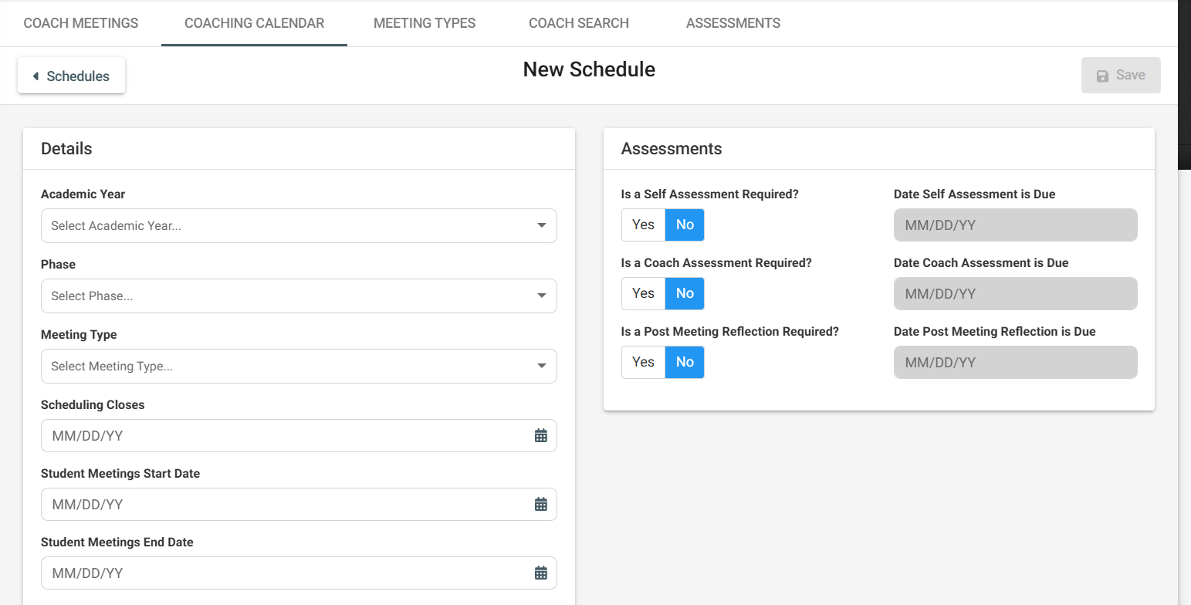Select No for Coach Assessment Required
Viewport: 1191px width, 605px height.
[x=685, y=293]
